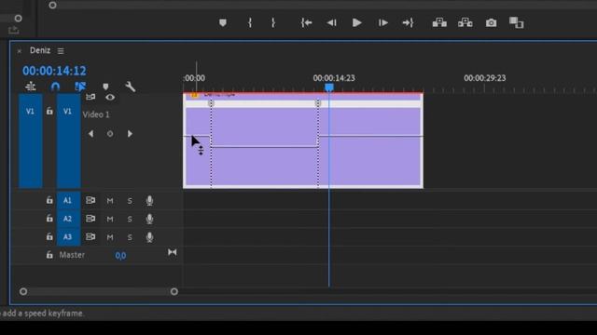Image resolution: width=597 pixels, height=335 pixels.
Task: Solo track A1
Action: 130,201
